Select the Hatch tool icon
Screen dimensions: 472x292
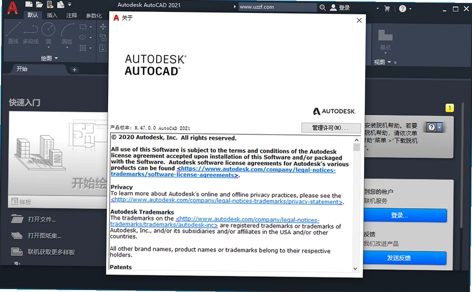(x=83, y=48)
